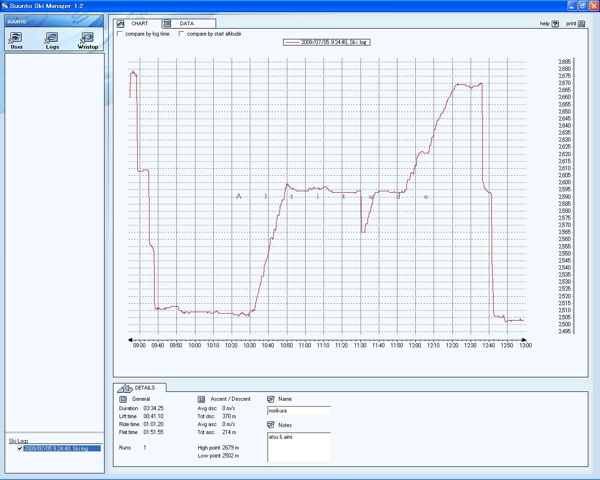Click the chart legend 2009/07/05 9:24:40, Ski log
600x480 pixels.
coord(327,42)
